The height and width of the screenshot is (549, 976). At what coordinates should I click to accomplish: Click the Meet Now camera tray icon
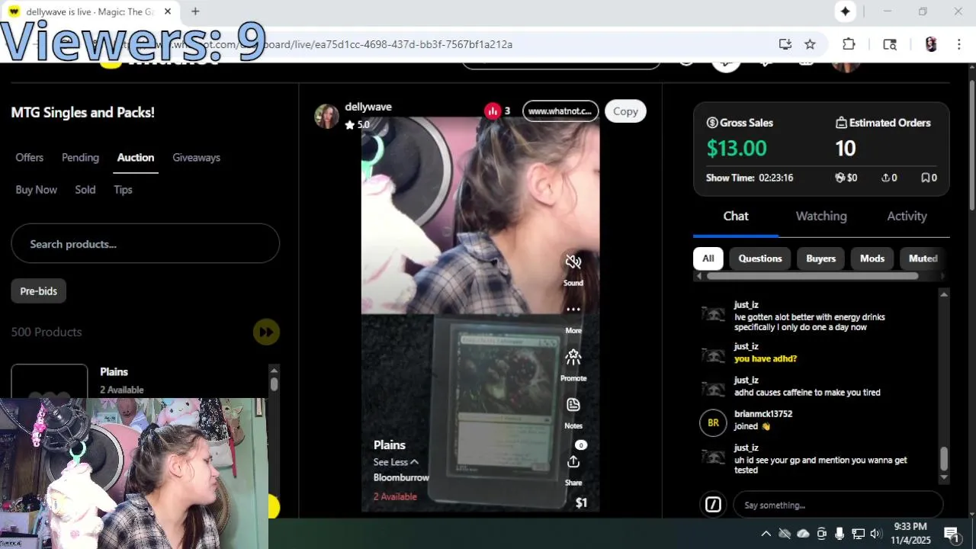point(821,534)
